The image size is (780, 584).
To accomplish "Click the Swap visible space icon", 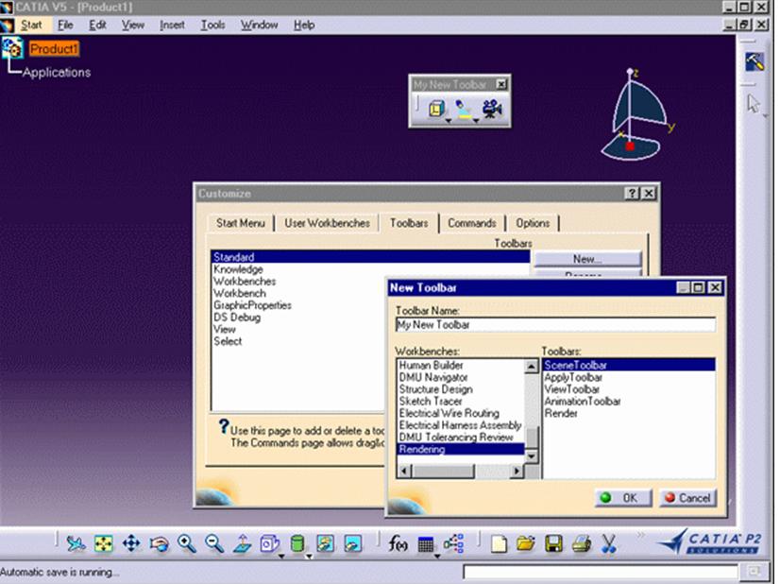I will 352,543.
